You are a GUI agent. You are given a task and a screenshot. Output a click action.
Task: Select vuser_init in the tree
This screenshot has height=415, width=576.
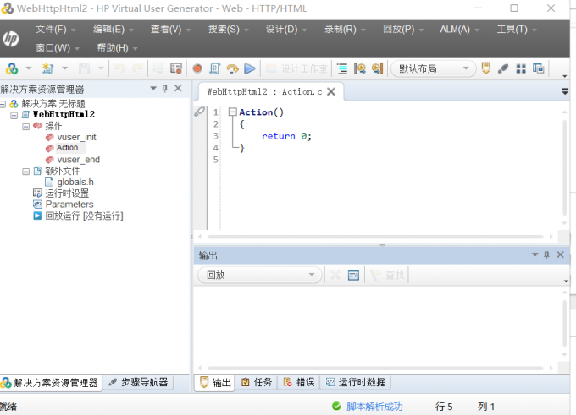tap(76, 137)
